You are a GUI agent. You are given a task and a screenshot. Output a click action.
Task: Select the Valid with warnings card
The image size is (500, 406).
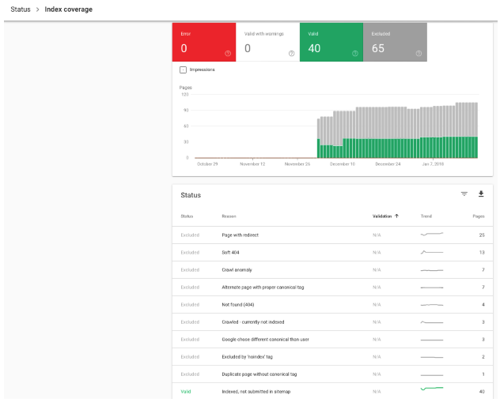coord(267,42)
